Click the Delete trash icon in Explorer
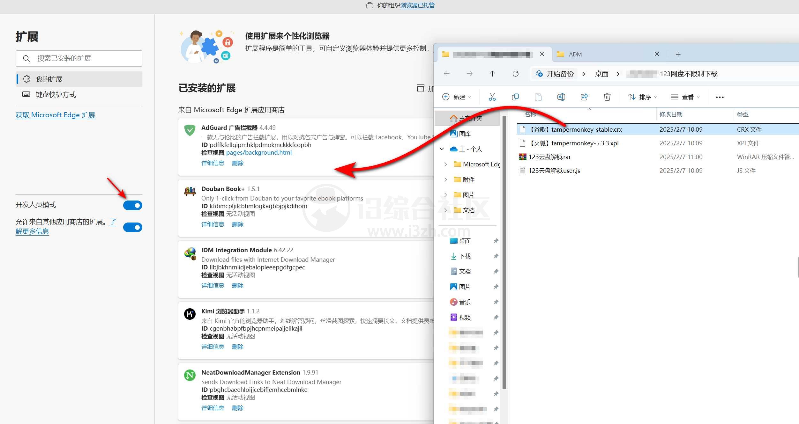 tap(607, 97)
